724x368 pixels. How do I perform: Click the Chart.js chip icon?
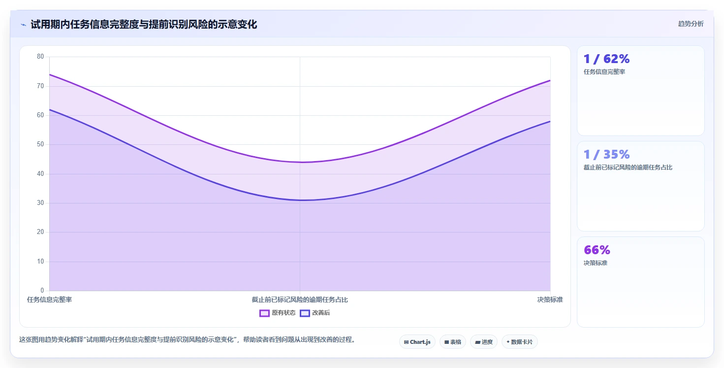[x=406, y=342]
